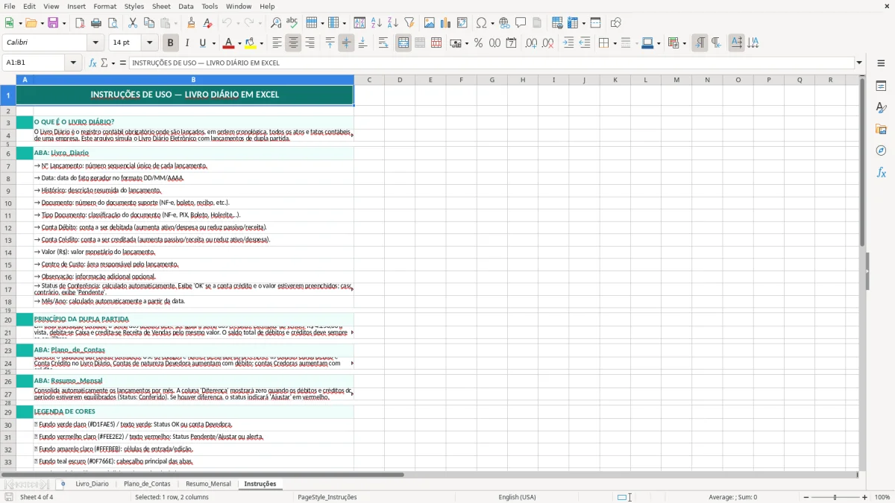The image size is (895, 503).
Task: Open the font color dropdown arrow
Action: click(239, 43)
